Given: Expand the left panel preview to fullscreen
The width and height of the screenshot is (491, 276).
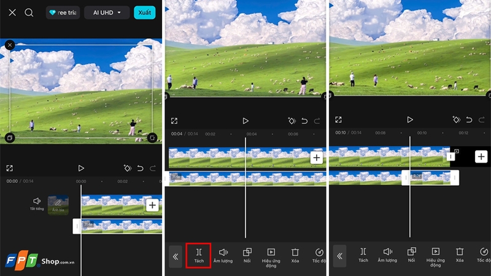Looking at the screenshot, I should (x=10, y=168).
